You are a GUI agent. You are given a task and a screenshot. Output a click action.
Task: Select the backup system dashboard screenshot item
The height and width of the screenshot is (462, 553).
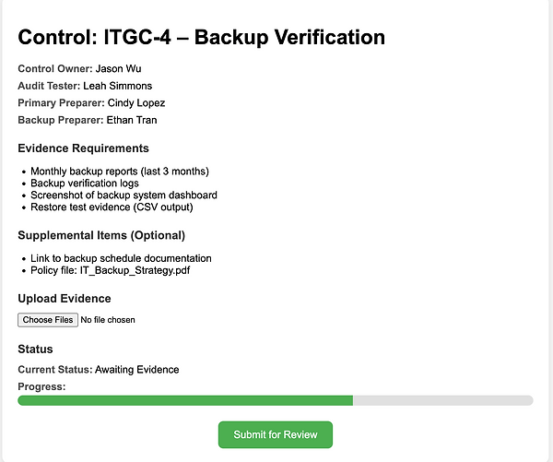pyautogui.click(x=124, y=195)
